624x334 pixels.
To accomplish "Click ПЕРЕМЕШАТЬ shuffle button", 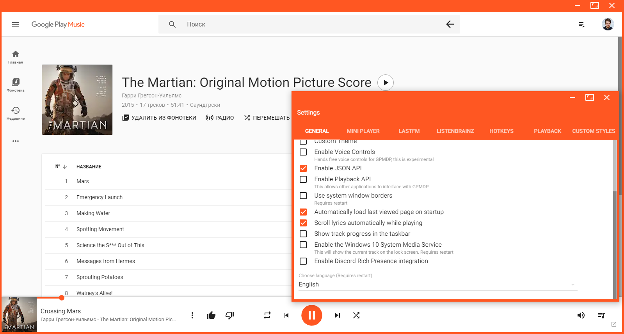I will (267, 118).
